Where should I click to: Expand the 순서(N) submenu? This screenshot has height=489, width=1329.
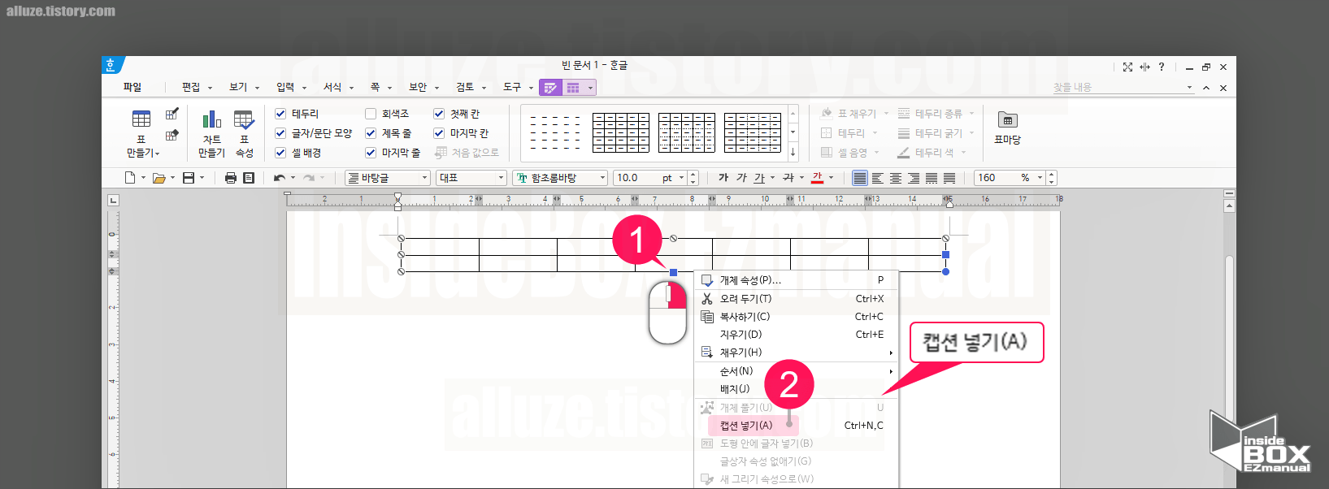tap(797, 371)
